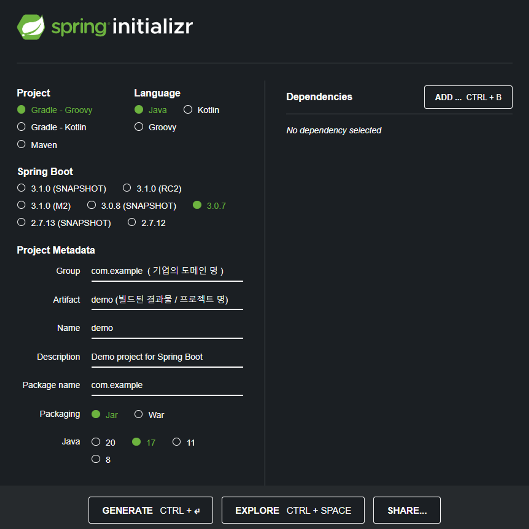Click the Spring leaf logo icon
The width and height of the screenshot is (529, 529).
coord(31,27)
